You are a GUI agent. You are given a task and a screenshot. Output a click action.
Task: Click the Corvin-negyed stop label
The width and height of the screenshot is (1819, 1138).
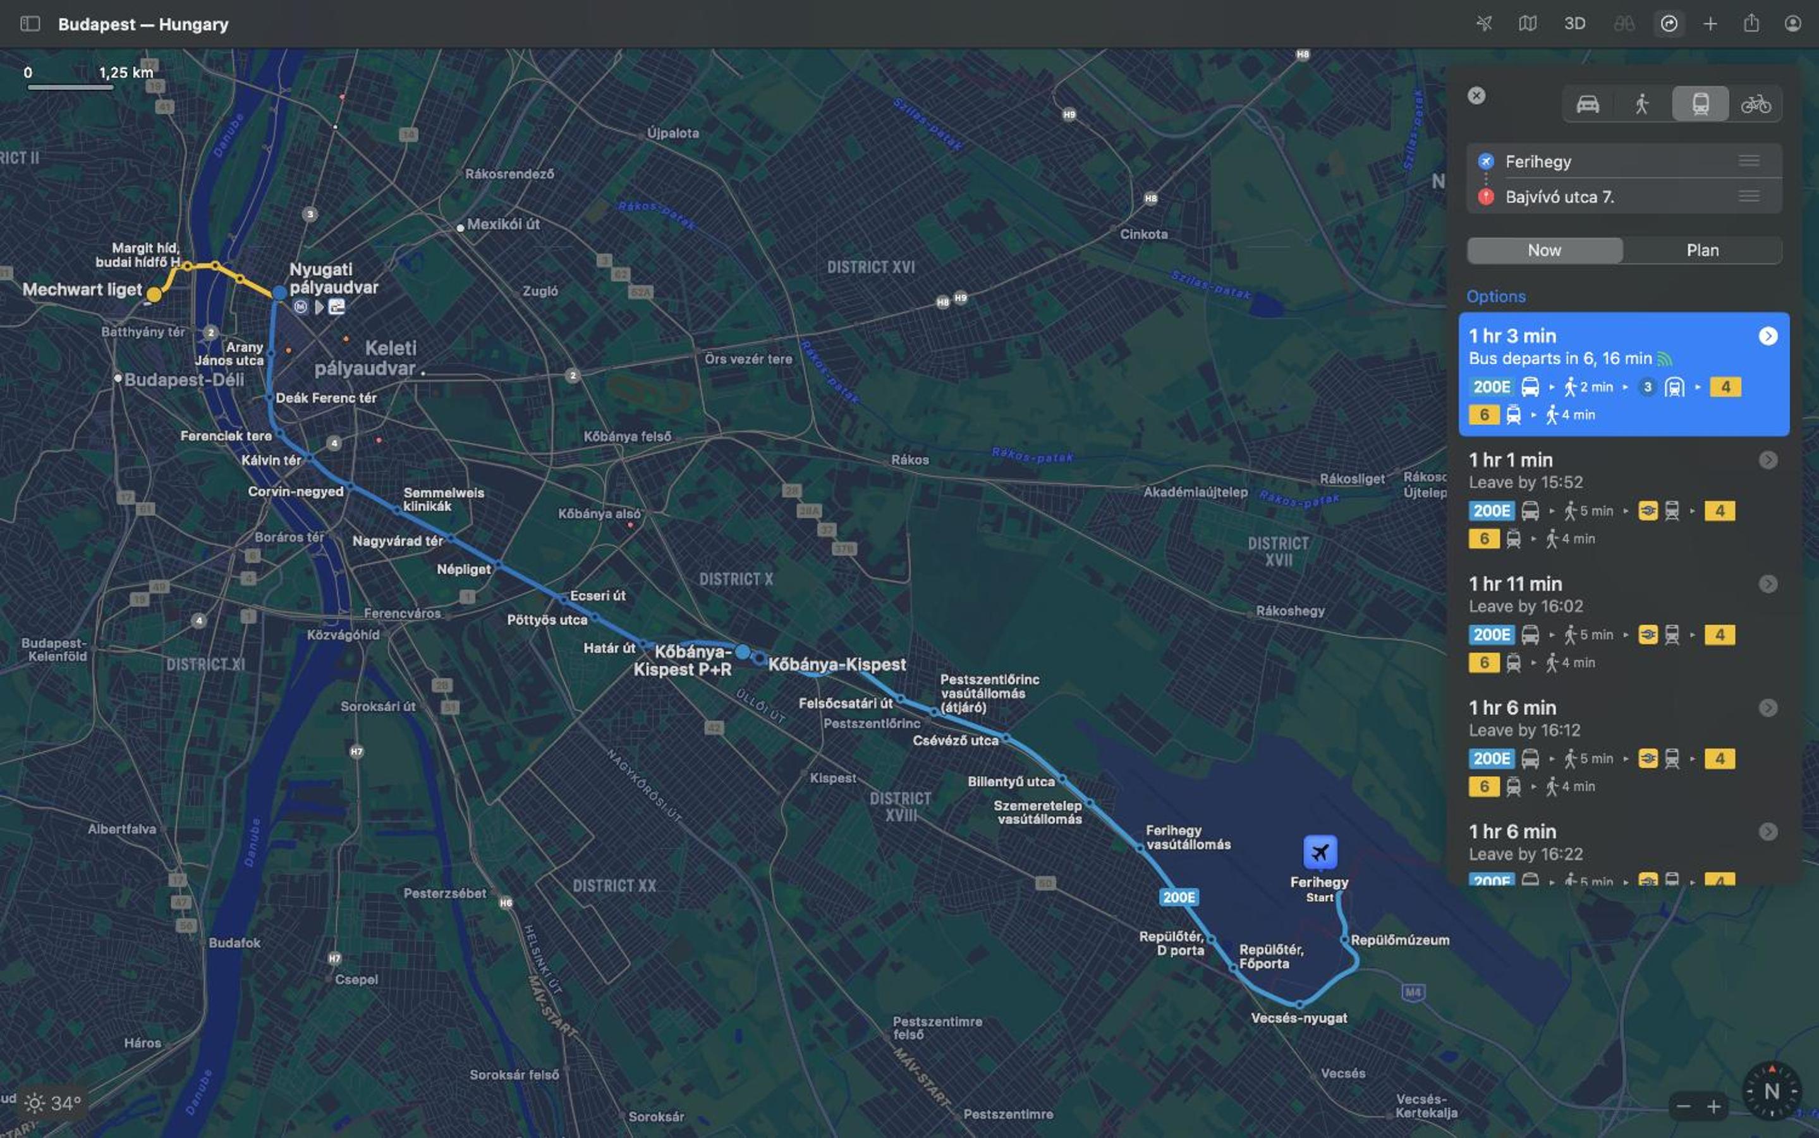[x=296, y=491]
